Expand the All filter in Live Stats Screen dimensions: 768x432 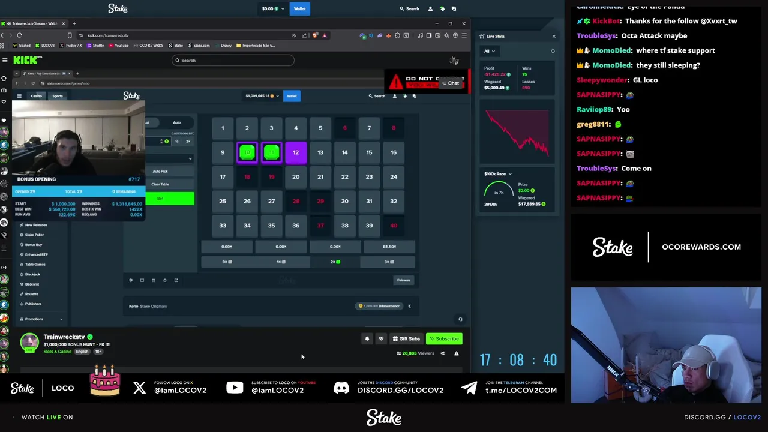point(490,51)
